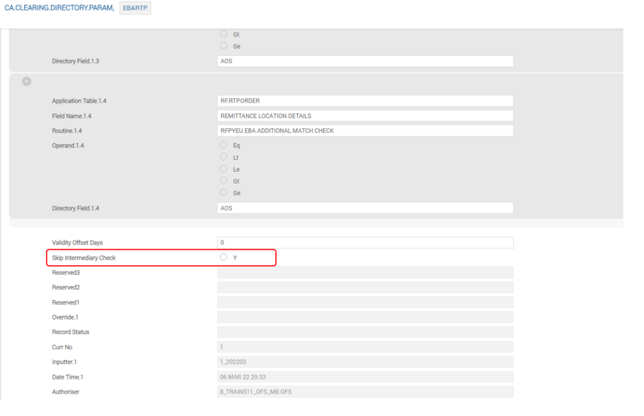
Task: Select Ge radio above Directory Field.1.3
Action: (x=223, y=46)
